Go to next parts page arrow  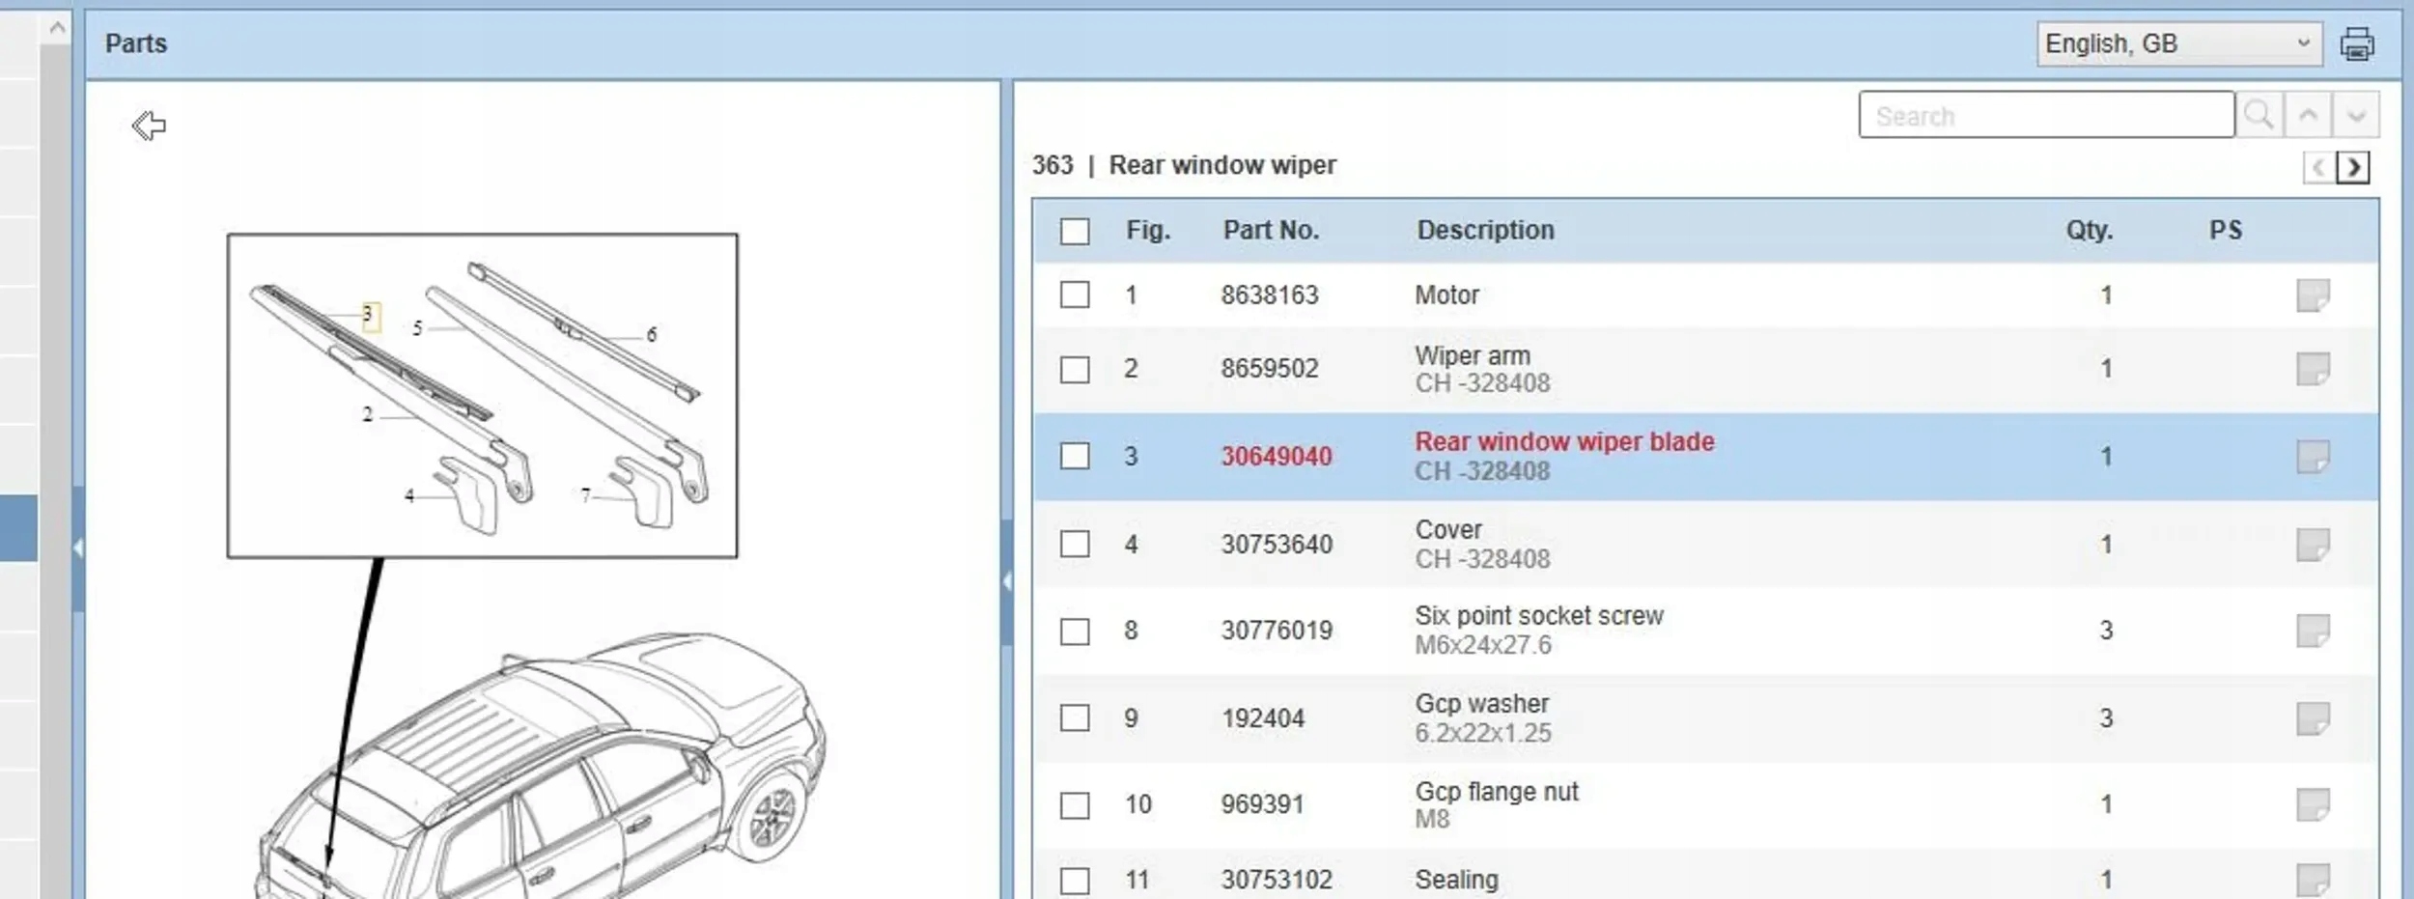pyautogui.click(x=2353, y=168)
